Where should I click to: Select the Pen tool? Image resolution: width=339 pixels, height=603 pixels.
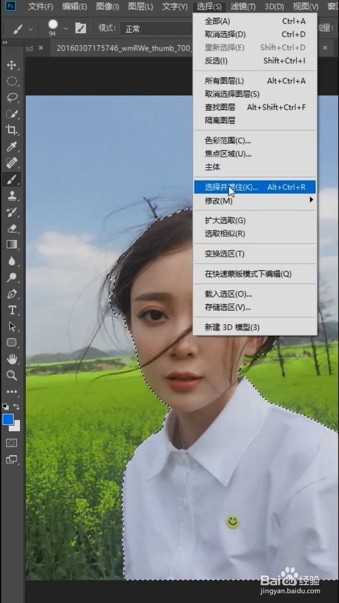[x=12, y=293]
